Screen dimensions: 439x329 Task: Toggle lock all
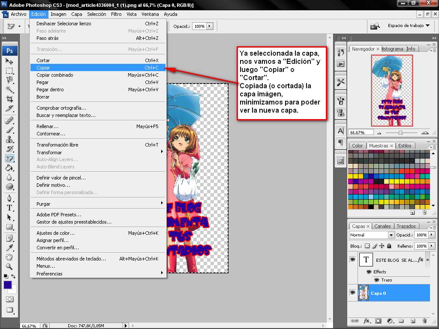[389, 246]
